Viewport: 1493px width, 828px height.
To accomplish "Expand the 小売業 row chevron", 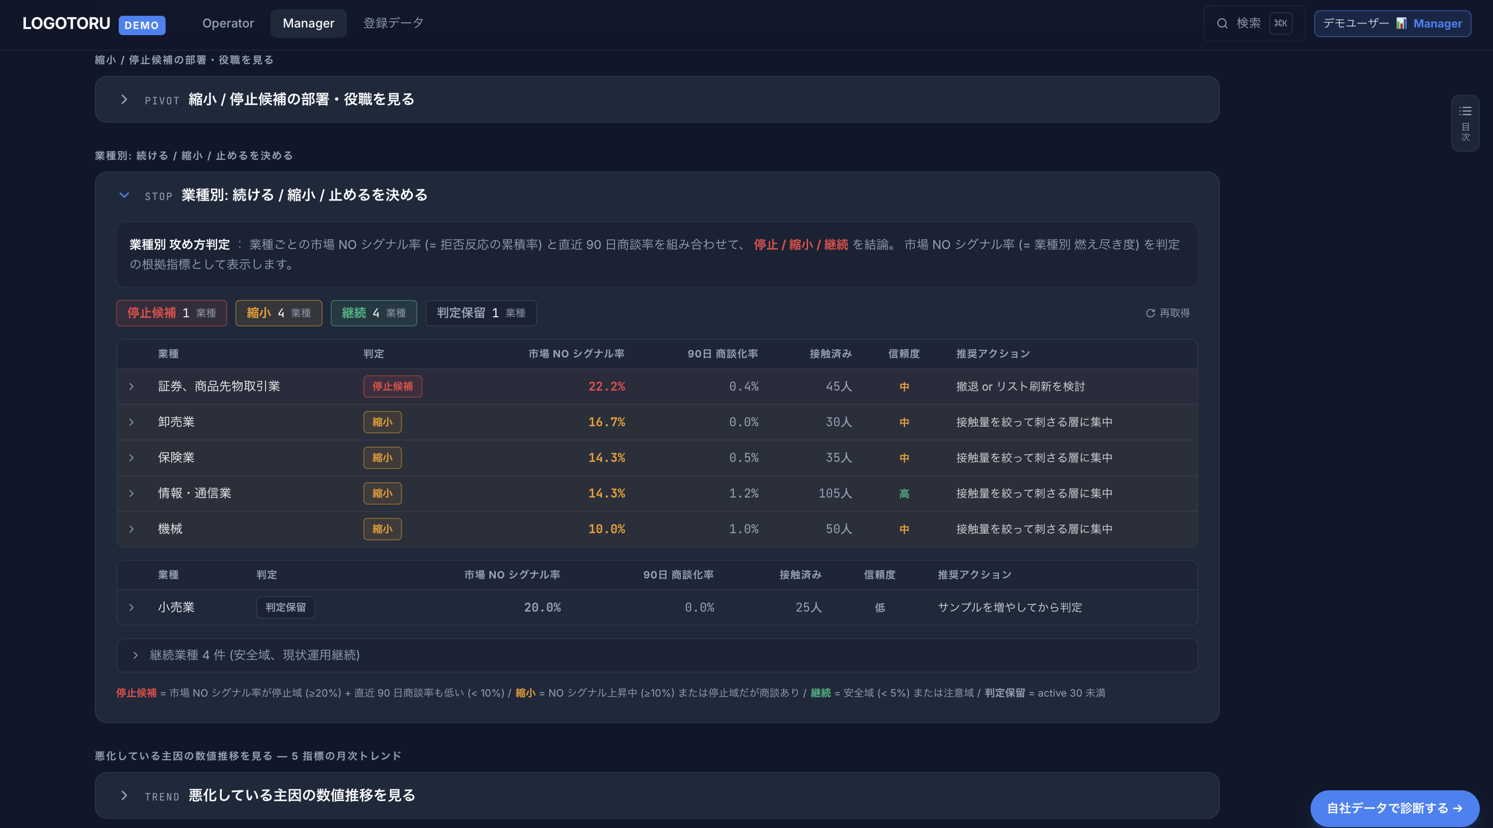I will (131, 608).
